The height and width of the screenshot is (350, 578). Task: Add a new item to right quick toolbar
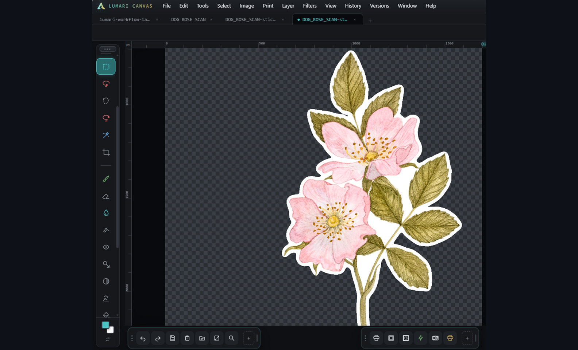point(467,338)
